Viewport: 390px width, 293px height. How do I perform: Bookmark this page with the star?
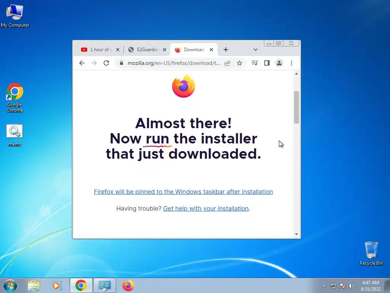pos(240,63)
